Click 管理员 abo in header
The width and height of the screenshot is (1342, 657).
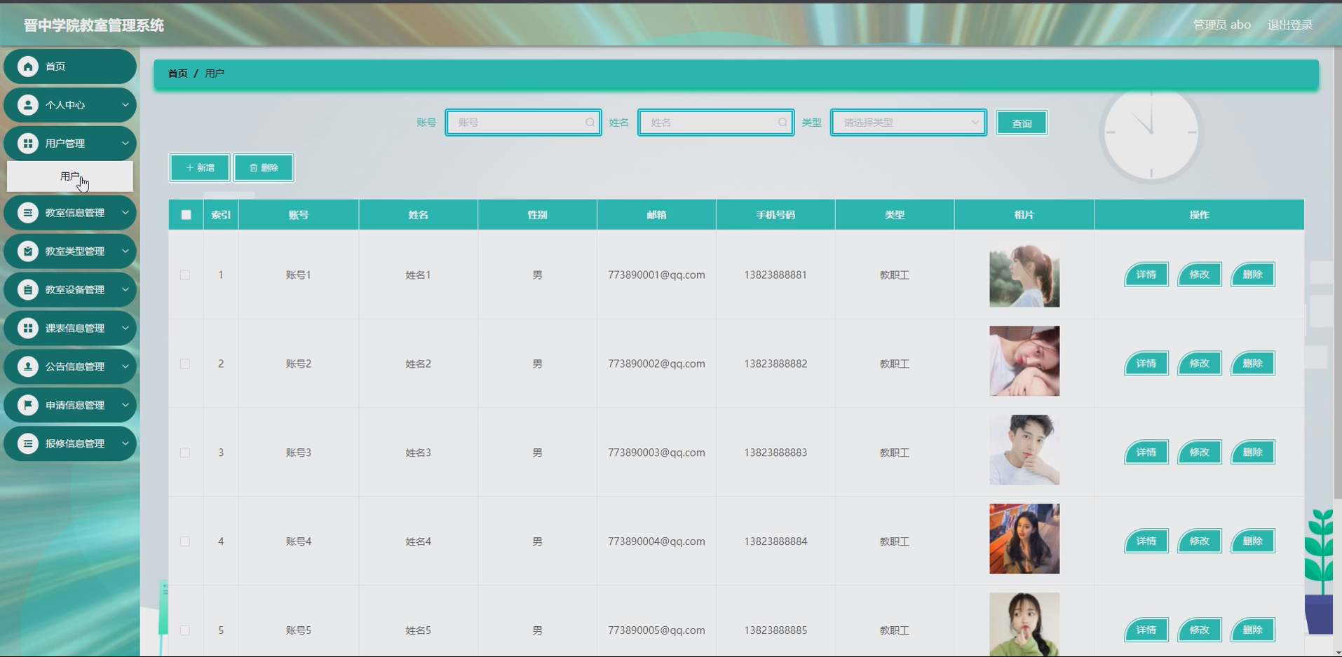(1222, 25)
